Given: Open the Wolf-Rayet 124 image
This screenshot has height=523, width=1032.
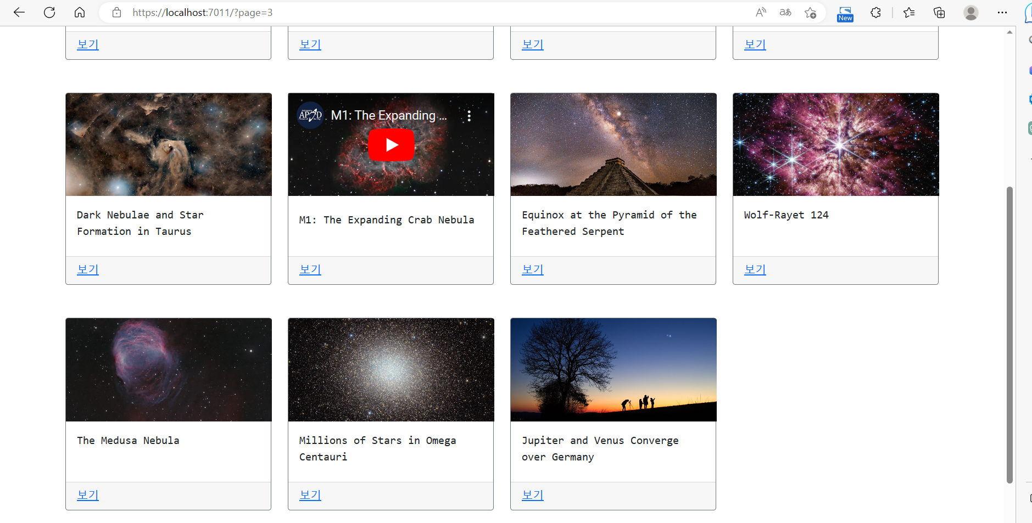Looking at the screenshot, I should point(836,144).
